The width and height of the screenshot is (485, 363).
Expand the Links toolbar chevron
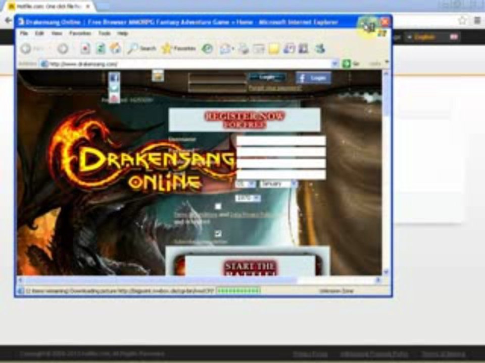point(386,63)
